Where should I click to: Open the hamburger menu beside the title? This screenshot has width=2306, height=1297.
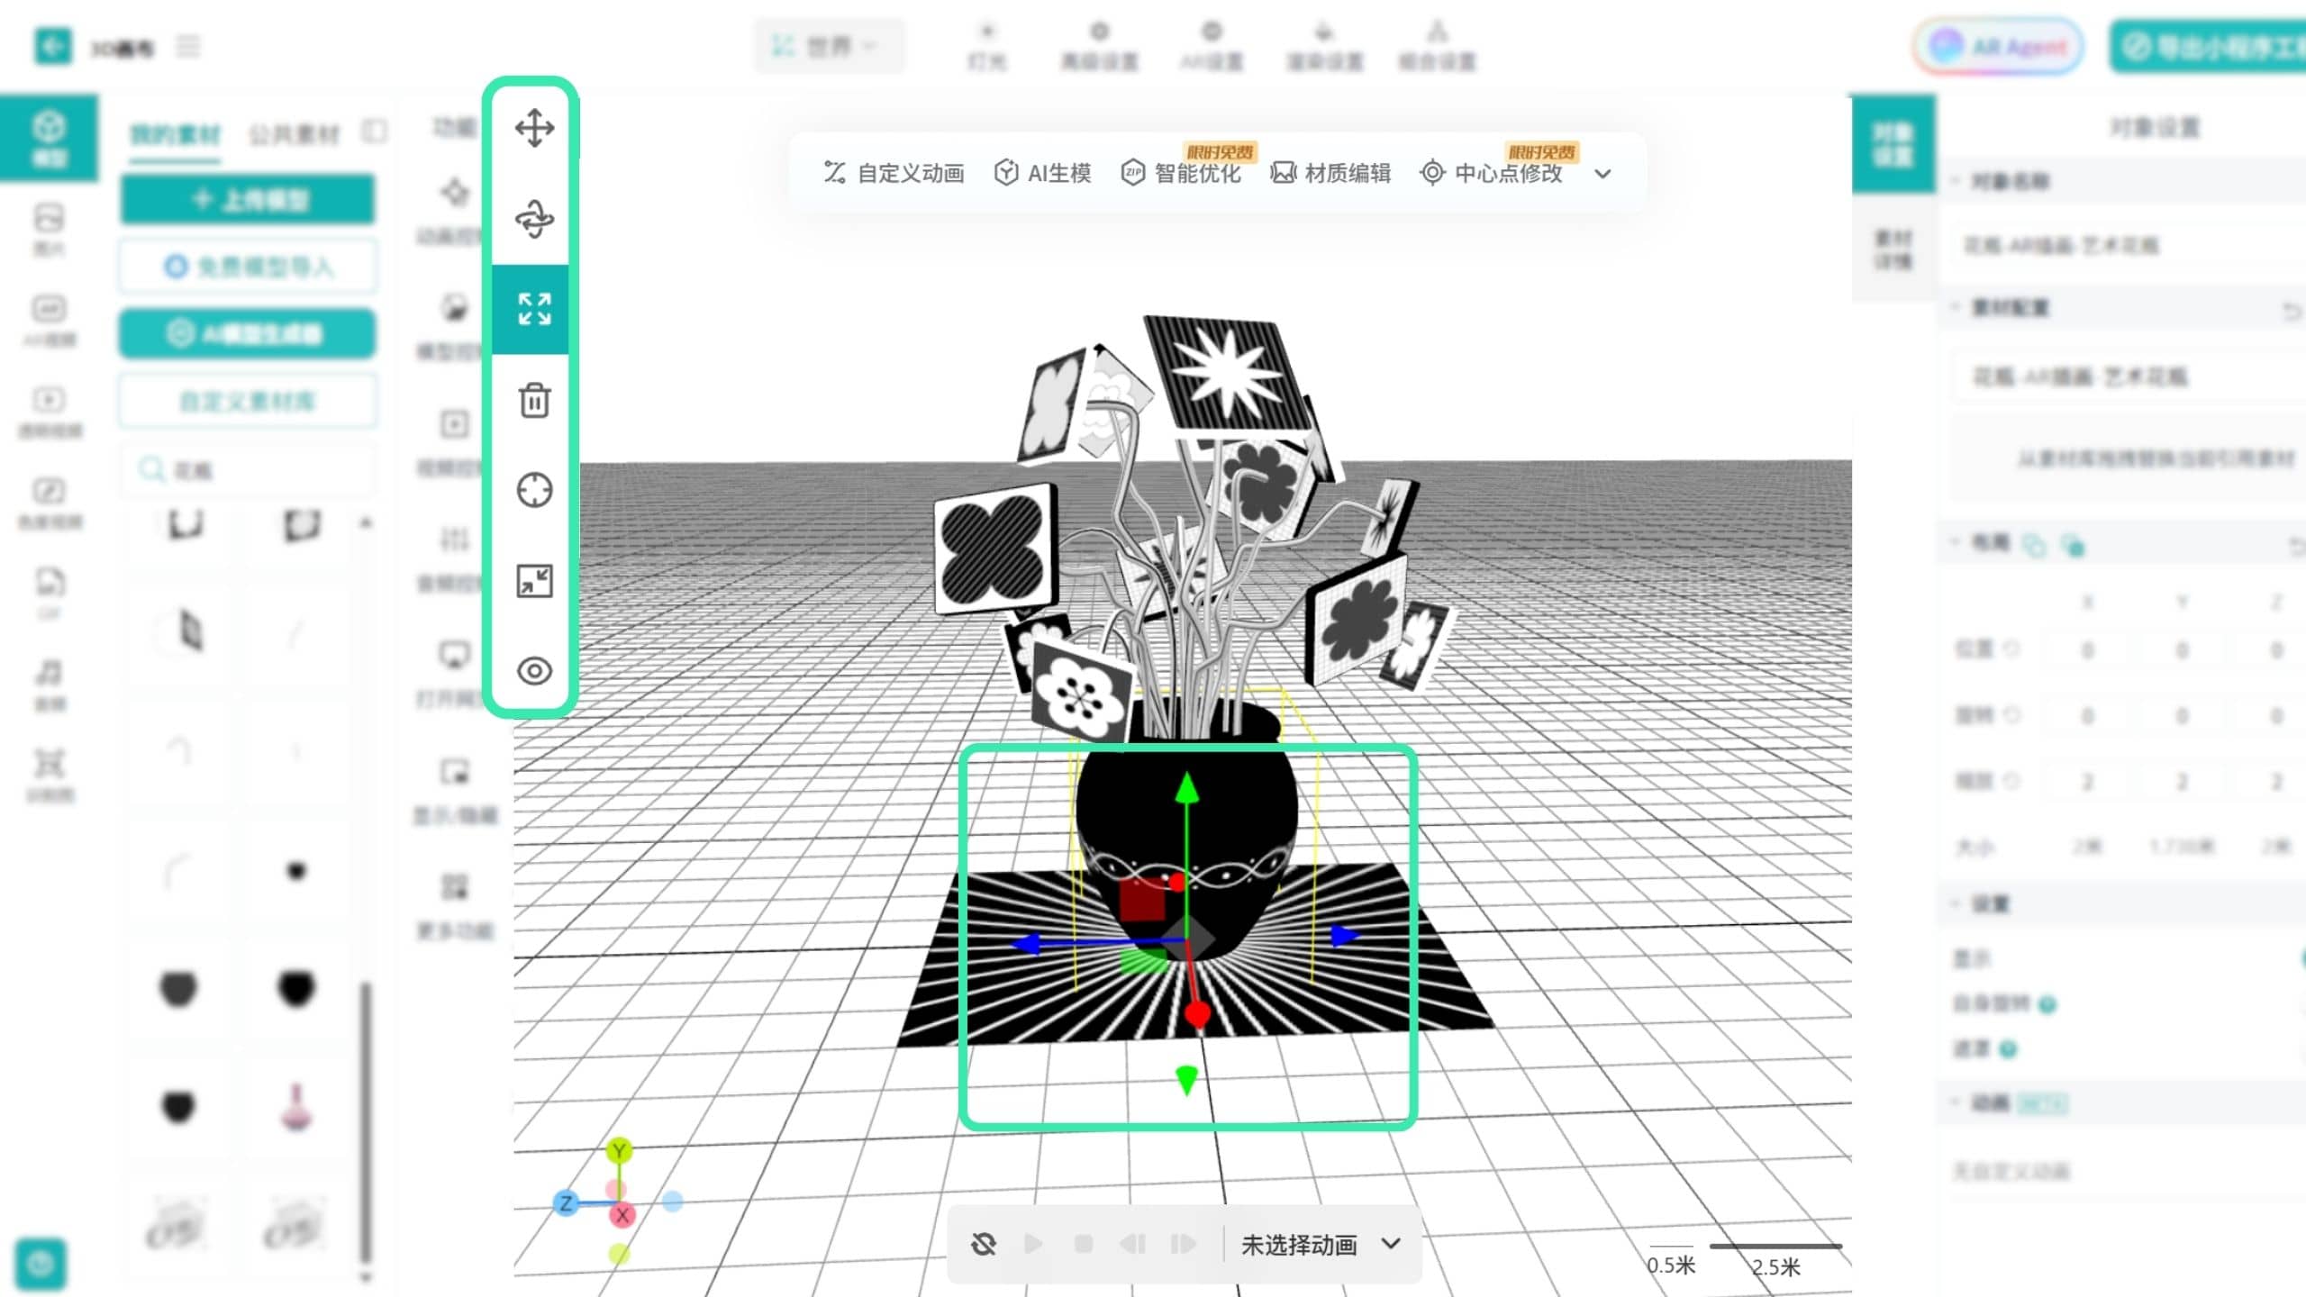coord(187,46)
